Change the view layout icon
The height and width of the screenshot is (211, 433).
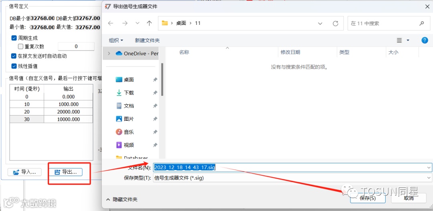[399, 41]
